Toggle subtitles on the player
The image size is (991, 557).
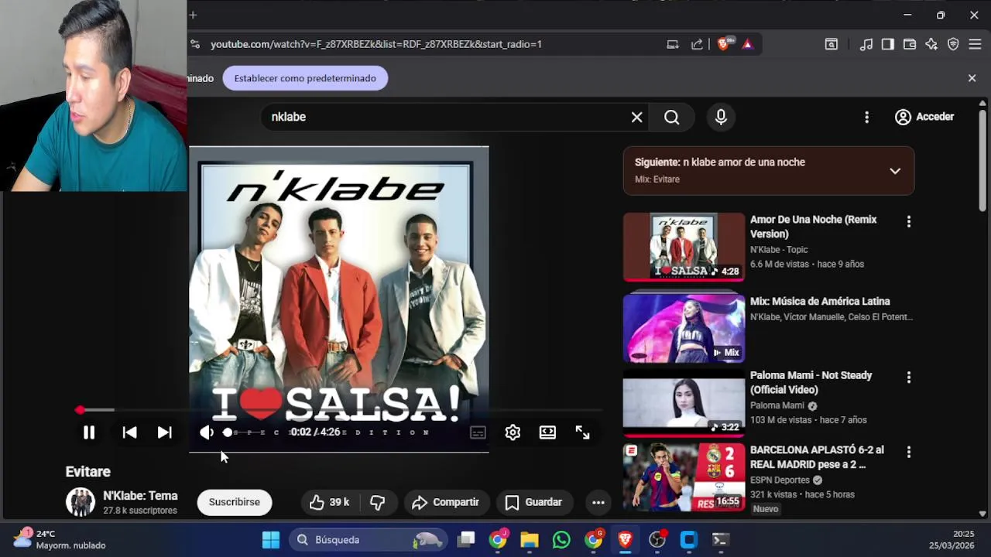pos(478,432)
